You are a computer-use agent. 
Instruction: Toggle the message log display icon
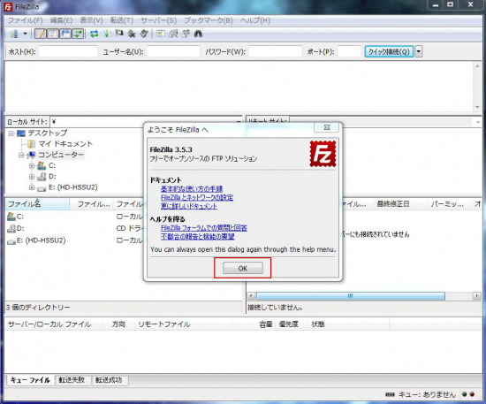click(x=41, y=34)
